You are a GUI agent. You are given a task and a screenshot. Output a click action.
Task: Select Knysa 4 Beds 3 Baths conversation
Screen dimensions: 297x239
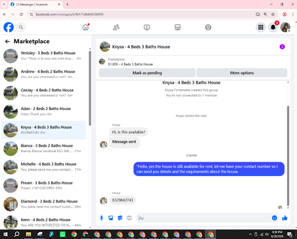tap(44, 130)
